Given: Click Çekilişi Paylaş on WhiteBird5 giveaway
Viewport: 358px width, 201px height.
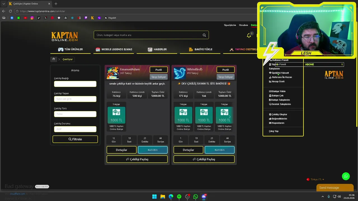Looking at the screenshot, I should [x=204, y=159].
